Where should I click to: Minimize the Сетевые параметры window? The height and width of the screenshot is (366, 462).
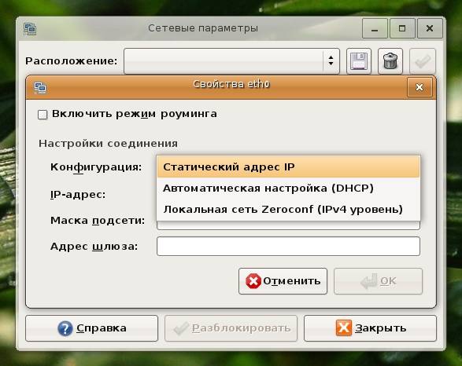pos(375,28)
